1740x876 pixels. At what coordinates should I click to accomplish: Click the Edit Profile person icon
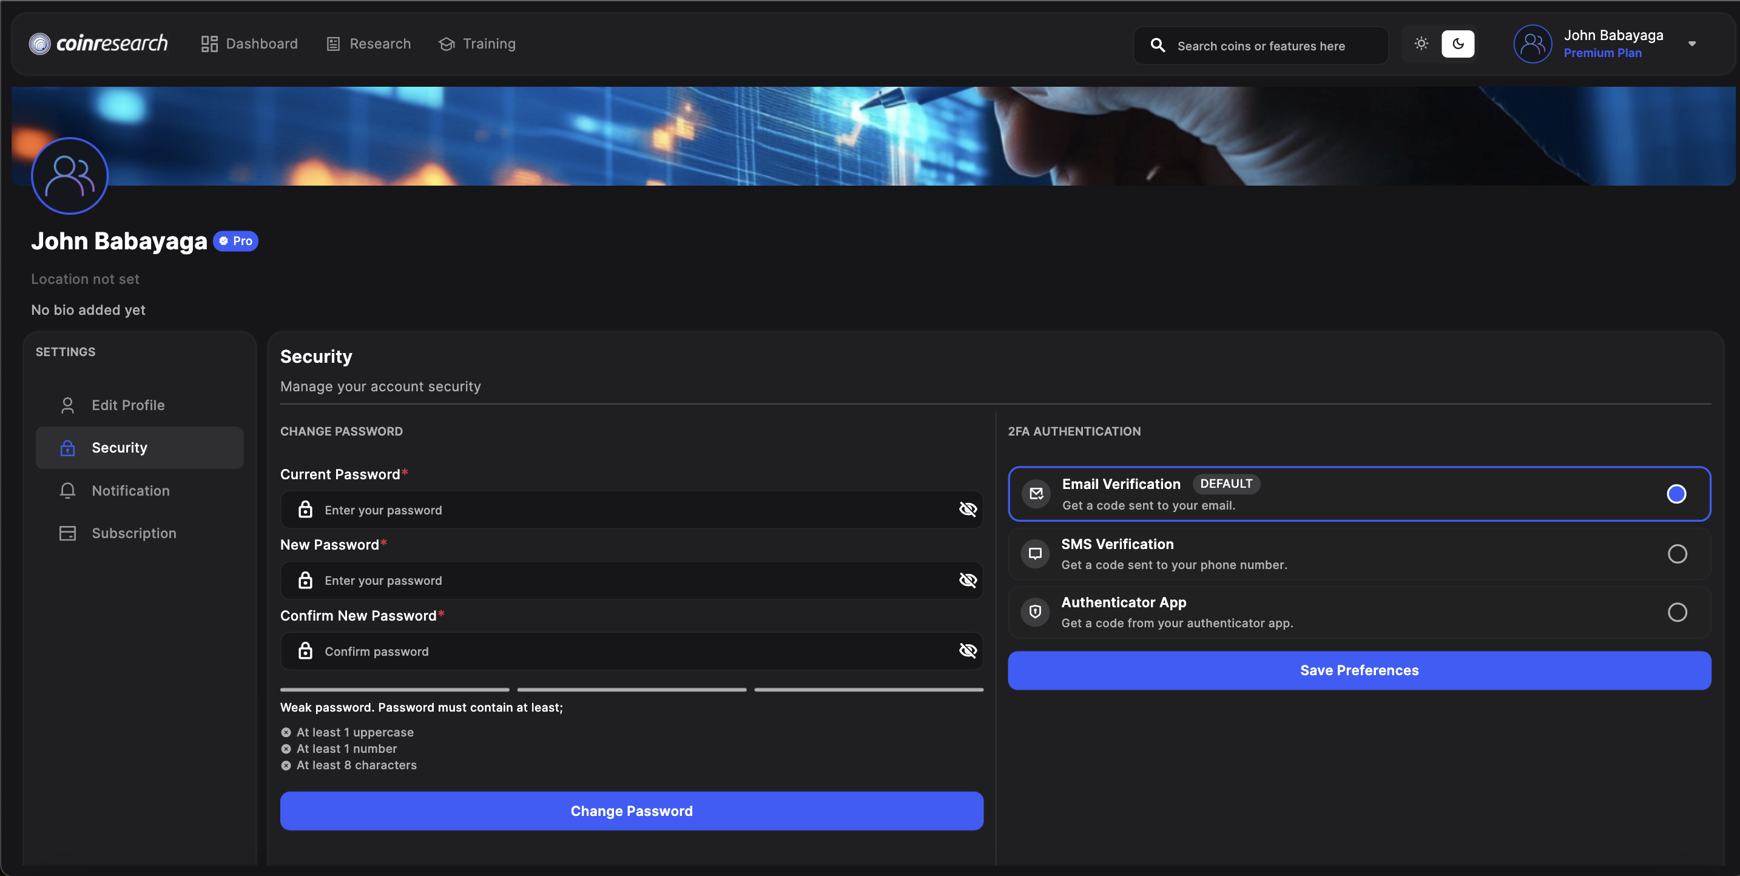point(67,405)
